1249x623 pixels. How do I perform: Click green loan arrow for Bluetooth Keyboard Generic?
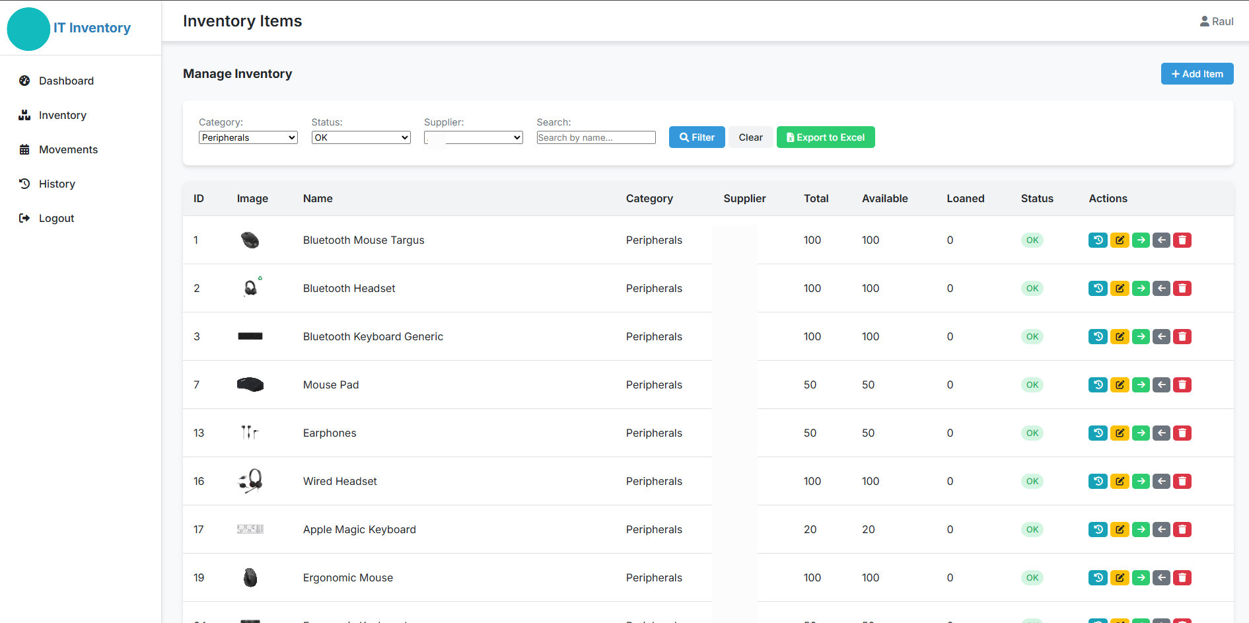pos(1141,336)
